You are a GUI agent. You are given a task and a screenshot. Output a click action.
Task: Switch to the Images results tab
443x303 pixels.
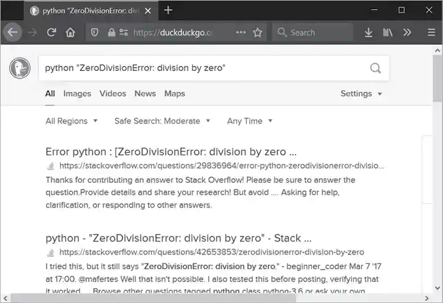coord(77,93)
